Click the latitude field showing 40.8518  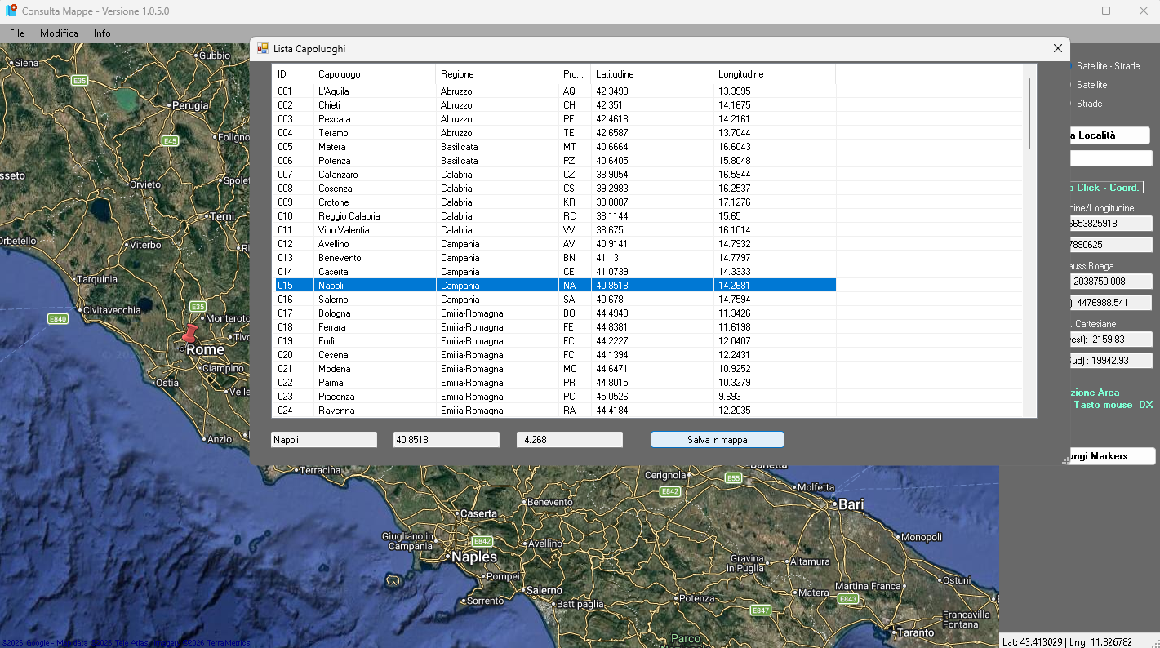coord(447,440)
